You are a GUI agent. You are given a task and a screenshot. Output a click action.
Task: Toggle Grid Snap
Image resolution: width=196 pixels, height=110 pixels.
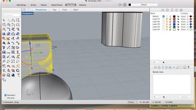pyautogui.click(x=21, y=5)
